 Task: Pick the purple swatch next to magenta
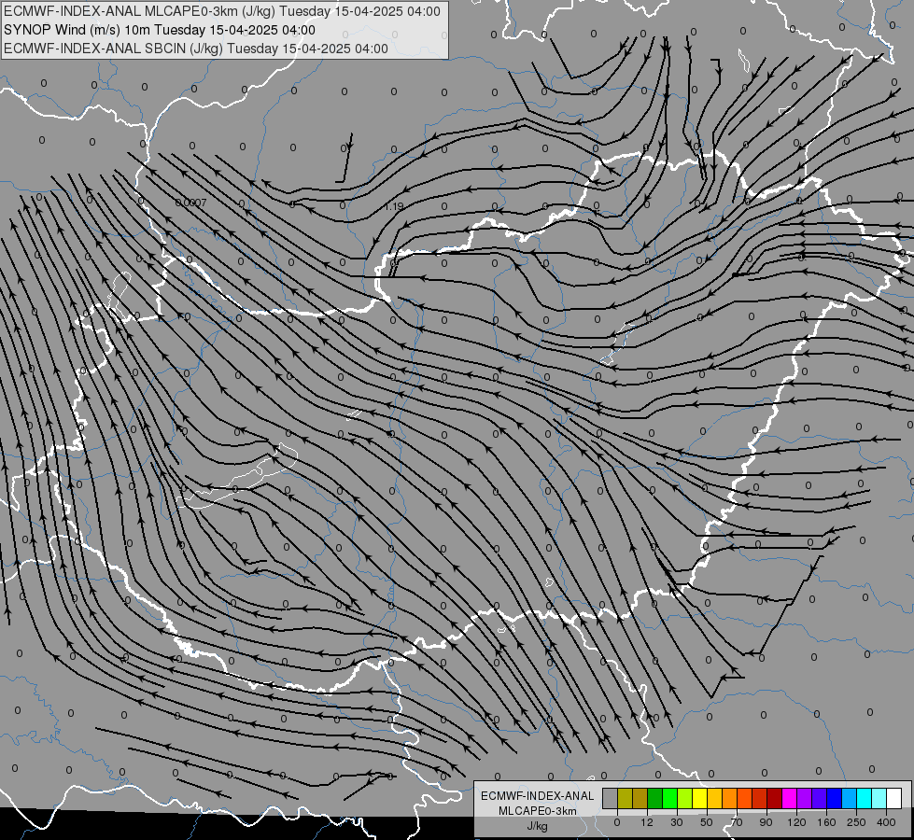click(x=805, y=798)
